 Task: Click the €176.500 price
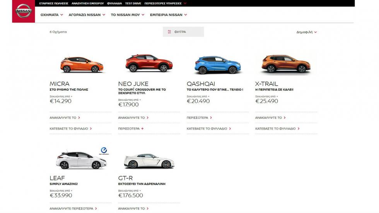pos(131,195)
